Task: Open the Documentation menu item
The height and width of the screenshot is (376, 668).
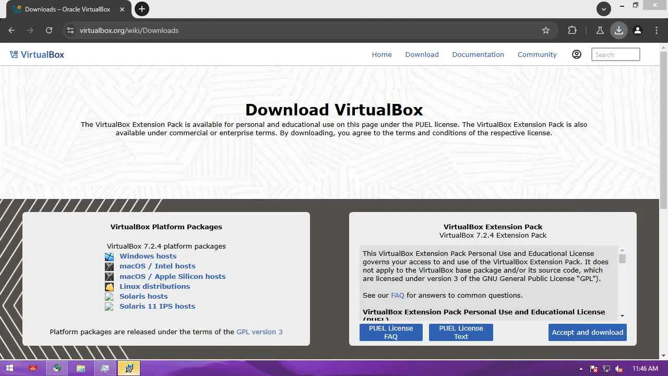Action: 478,54
